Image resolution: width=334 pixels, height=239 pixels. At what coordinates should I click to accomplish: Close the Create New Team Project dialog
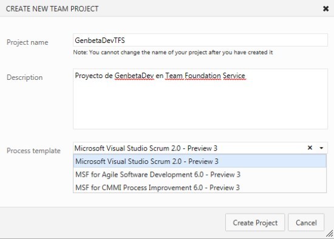(325, 8)
